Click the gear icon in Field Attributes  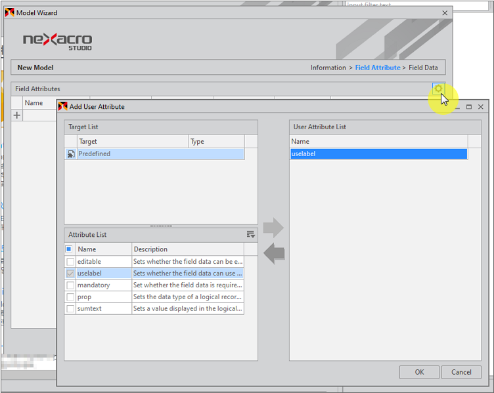(x=438, y=89)
